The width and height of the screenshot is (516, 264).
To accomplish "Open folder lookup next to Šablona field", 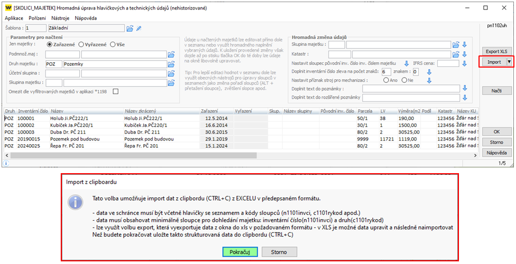I will [130, 28].
